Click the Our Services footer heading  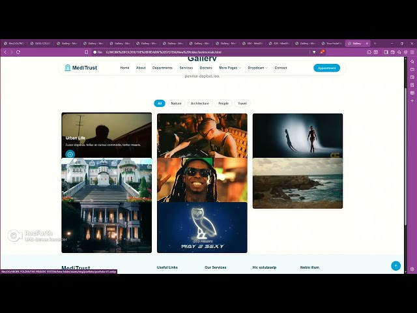pyautogui.click(x=216, y=267)
